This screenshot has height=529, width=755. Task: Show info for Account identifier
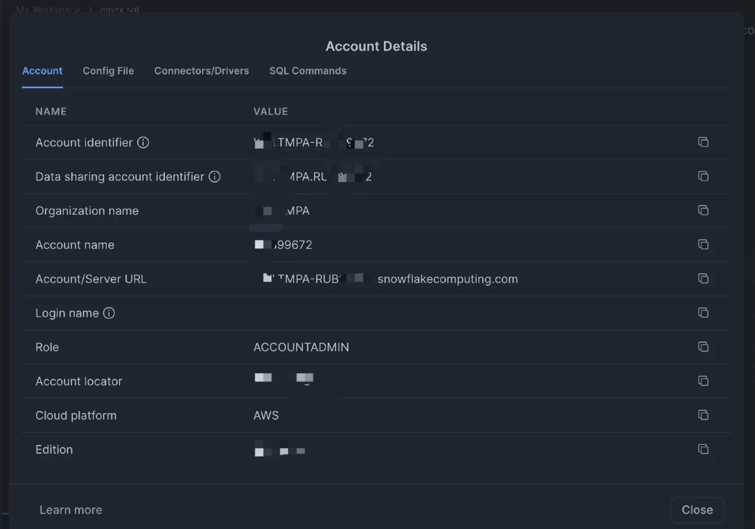point(143,143)
